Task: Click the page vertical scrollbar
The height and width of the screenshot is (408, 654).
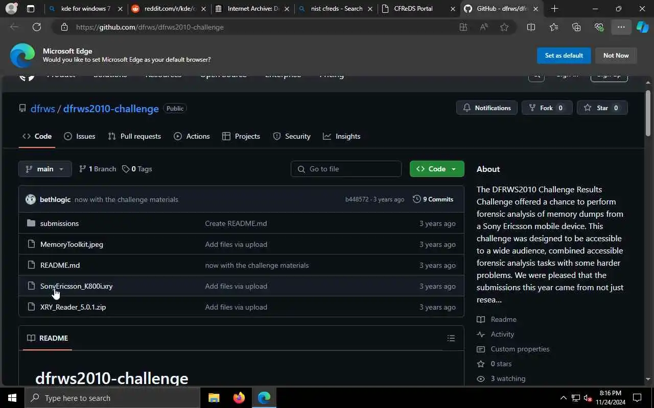Action: coord(648,112)
